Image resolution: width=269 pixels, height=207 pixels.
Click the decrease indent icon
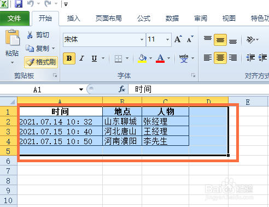click(x=250, y=58)
